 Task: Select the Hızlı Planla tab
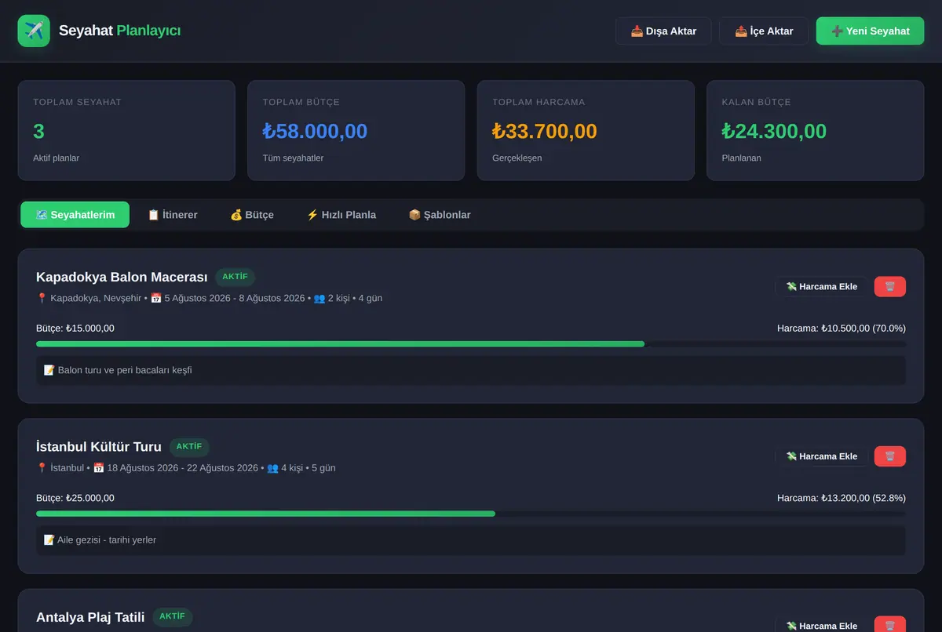pyautogui.click(x=341, y=215)
